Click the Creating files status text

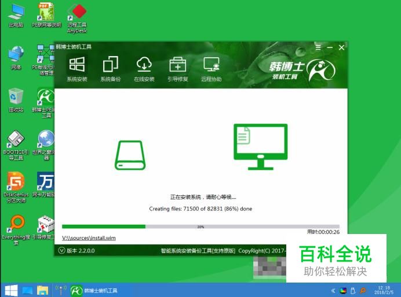200,209
